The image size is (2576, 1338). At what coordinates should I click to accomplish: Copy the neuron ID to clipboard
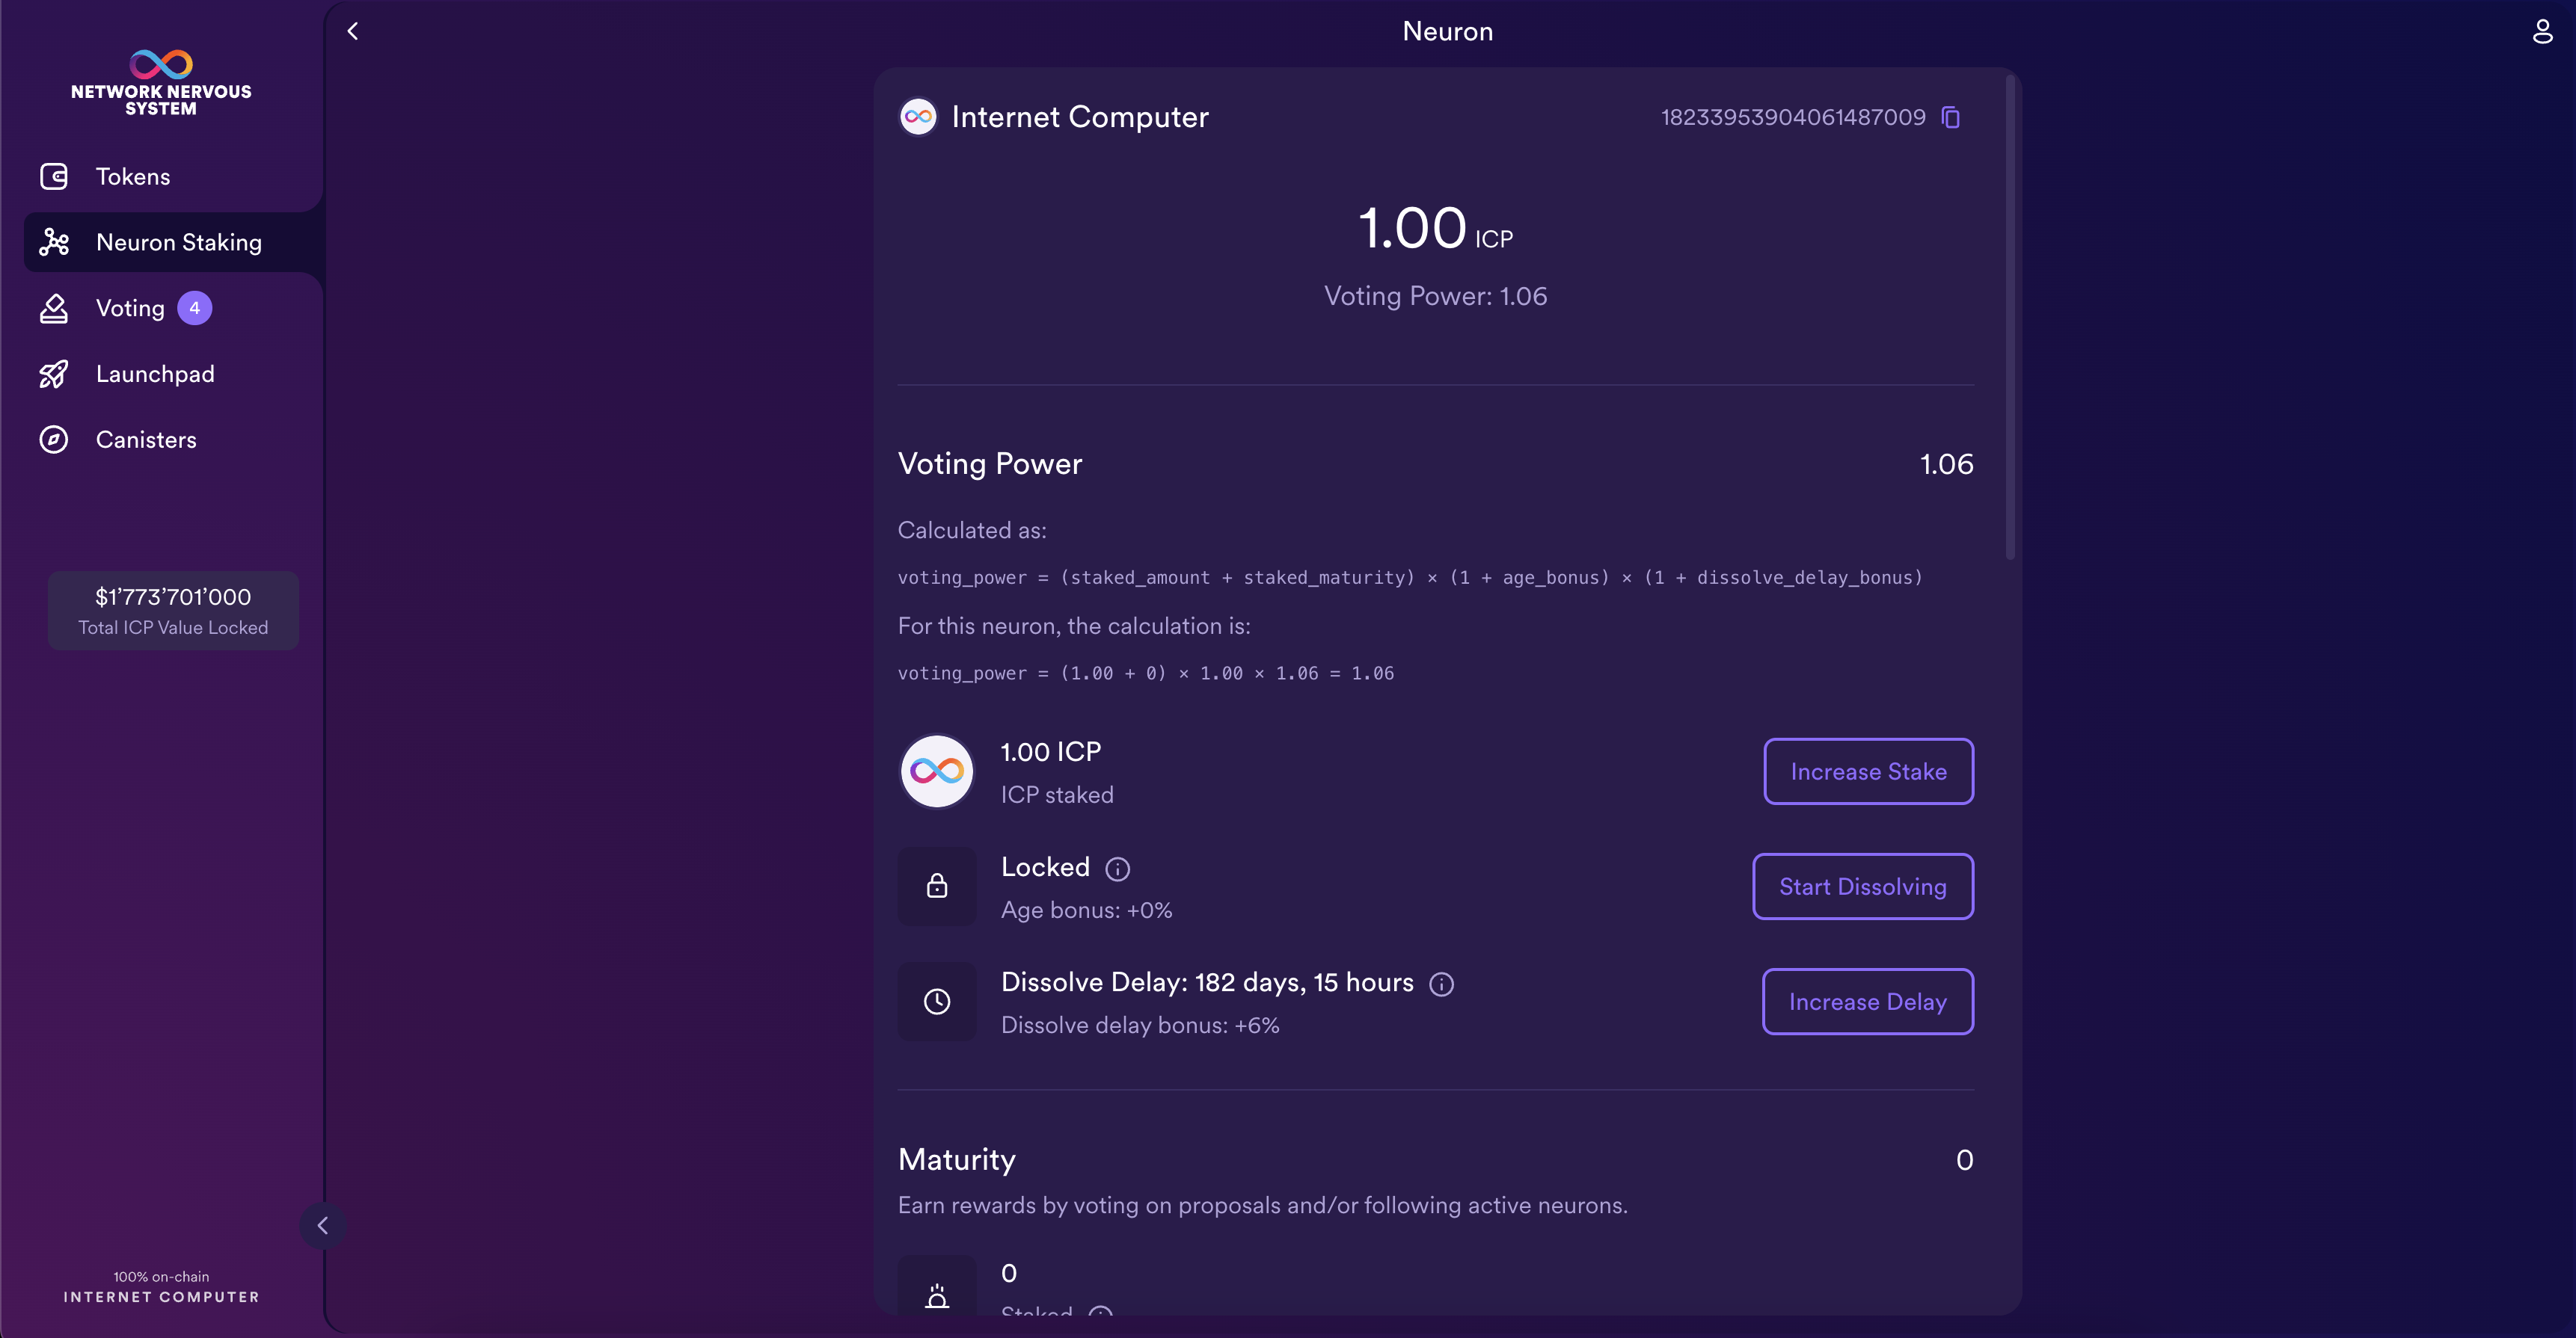point(1950,117)
